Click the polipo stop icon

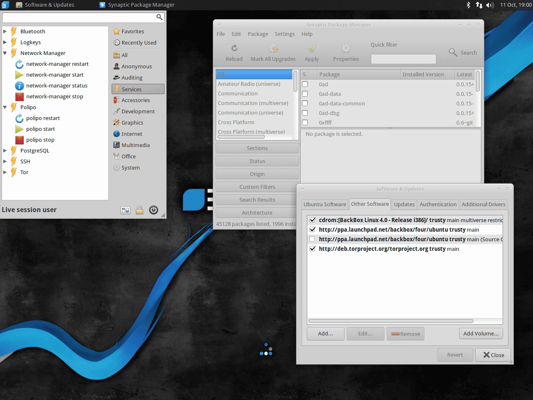19,140
